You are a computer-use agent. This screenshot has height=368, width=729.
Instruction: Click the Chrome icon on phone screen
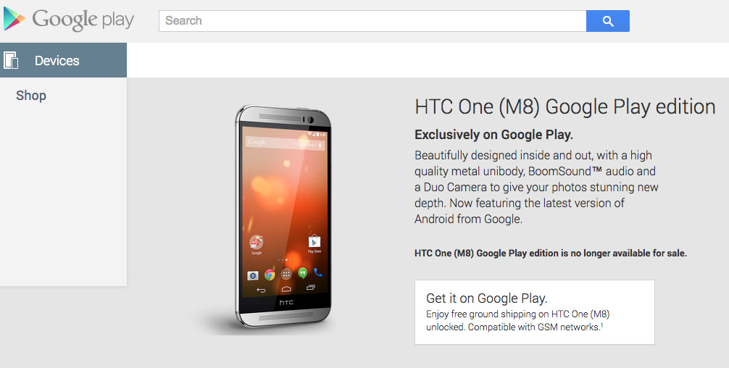[x=270, y=275]
